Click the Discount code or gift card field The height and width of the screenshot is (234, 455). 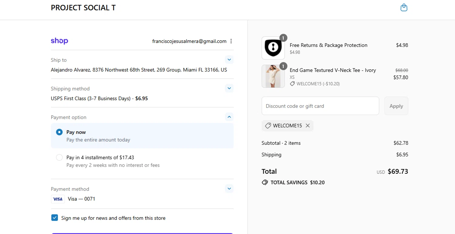coord(320,106)
